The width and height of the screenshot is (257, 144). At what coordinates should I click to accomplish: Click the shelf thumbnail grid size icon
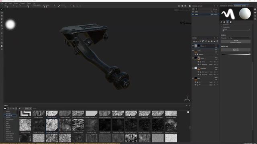188,112
